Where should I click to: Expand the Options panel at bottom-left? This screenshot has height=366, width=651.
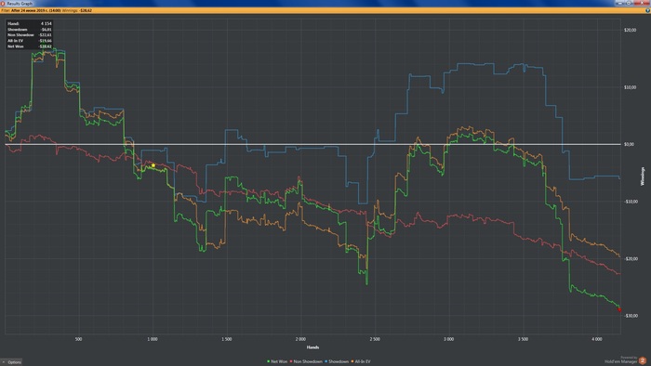[x=11, y=362]
